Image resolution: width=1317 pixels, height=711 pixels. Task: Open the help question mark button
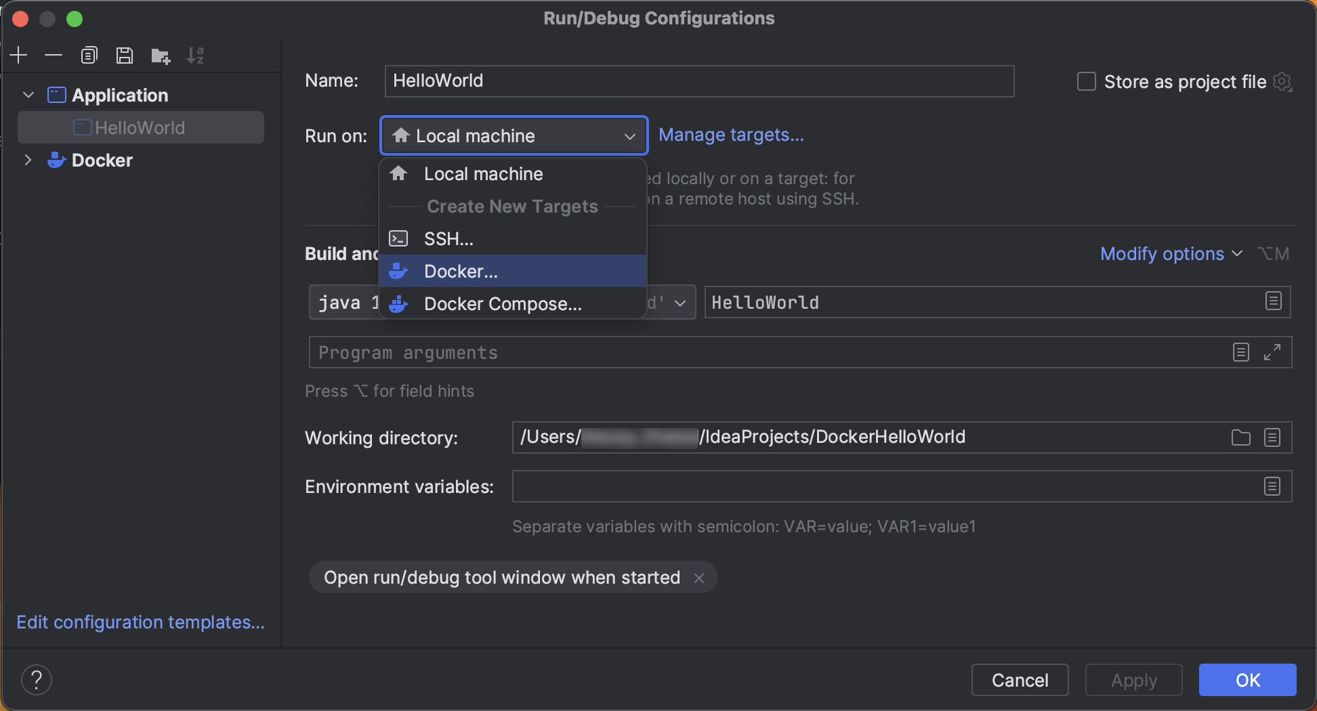(x=37, y=680)
